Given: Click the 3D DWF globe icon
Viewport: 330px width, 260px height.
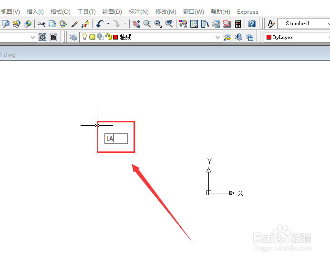Looking at the screenshot, I should [x=28, y=24].
